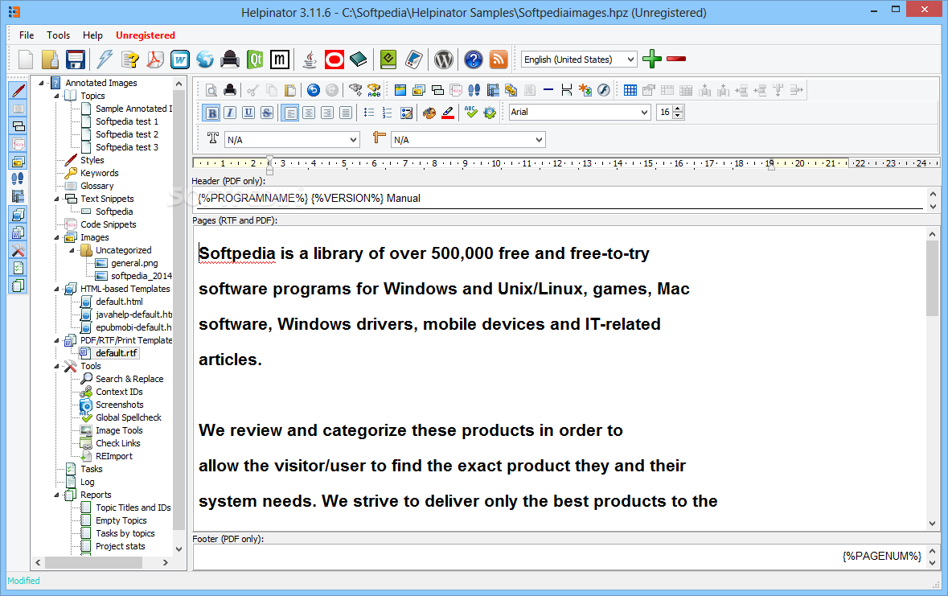This screenshot has height=596, width=948.
Task: Select Softpedia test 2 topic
Action: coord(127,134)
